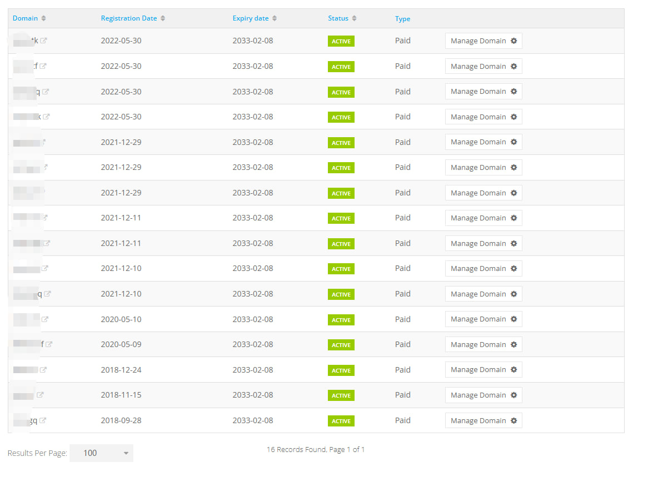Click Manage Domain for the 2020-05-10 row
The height and width of the screenshot is (482, 663).
coord(478,319)
